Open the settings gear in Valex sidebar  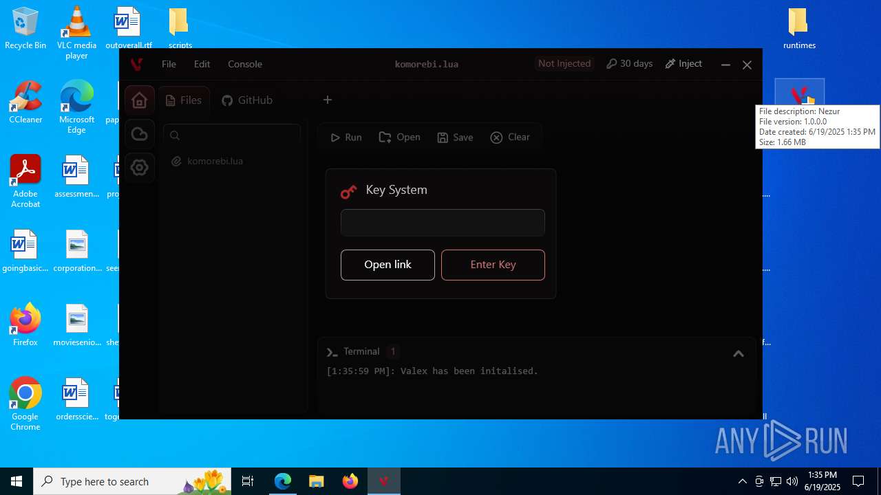click(139, 168)
